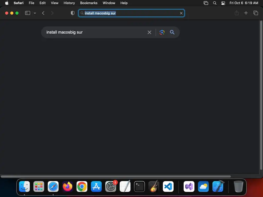Open the File menu
263x197 pixels.
click(32, 3)
